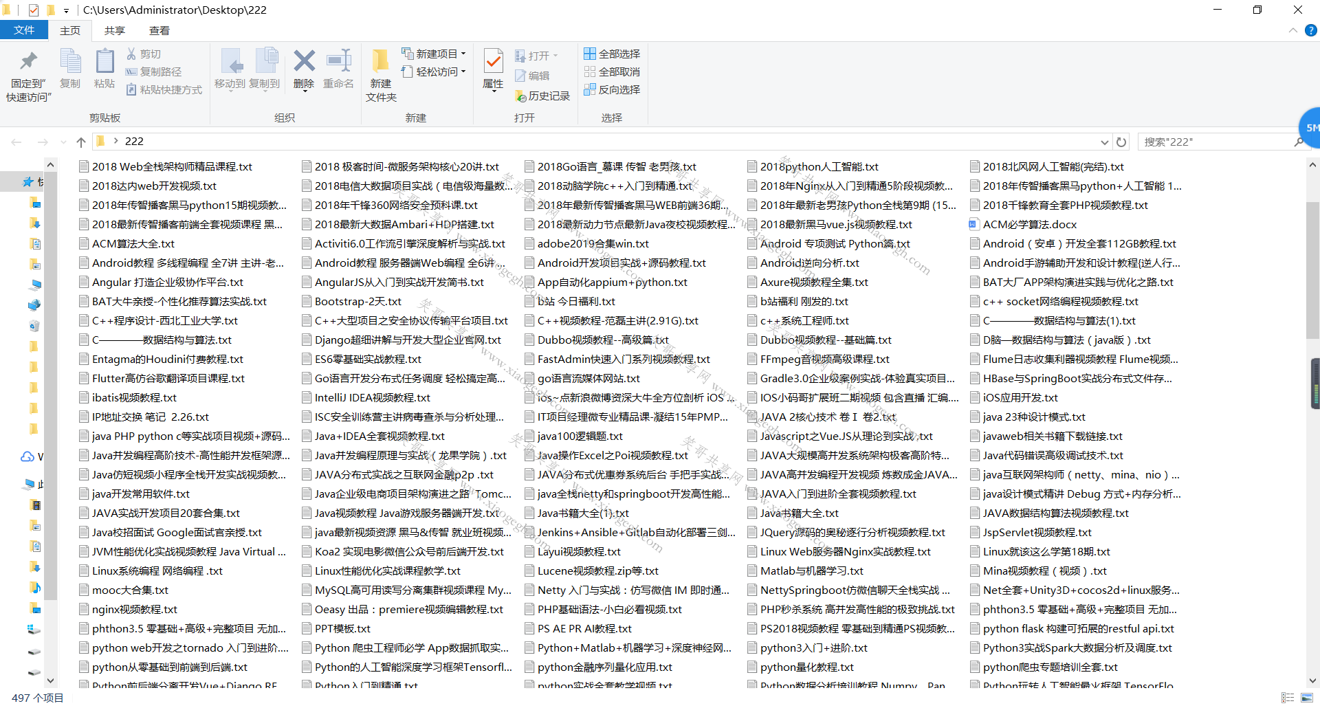
Task: Open the address bar history dropdown
Action: pos(1104,142)
